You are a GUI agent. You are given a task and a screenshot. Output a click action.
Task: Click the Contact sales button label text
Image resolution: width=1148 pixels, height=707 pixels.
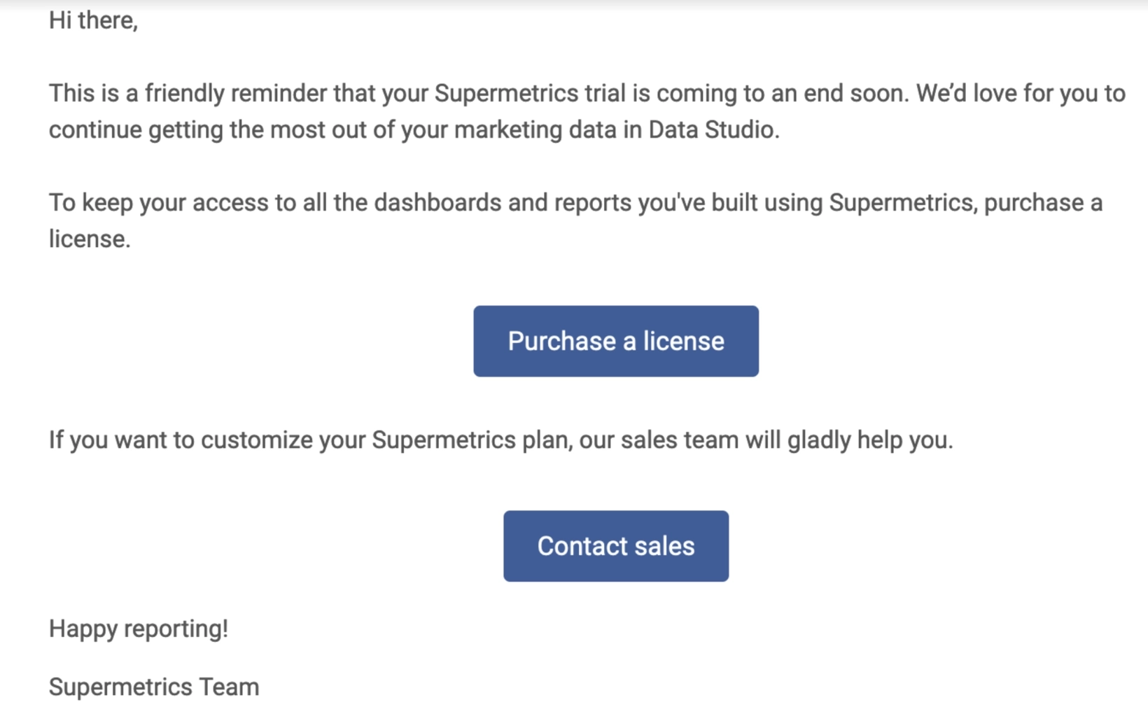[x=615, y=546]
